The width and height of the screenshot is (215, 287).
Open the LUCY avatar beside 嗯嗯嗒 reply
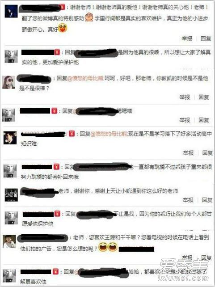click(8, 115)
